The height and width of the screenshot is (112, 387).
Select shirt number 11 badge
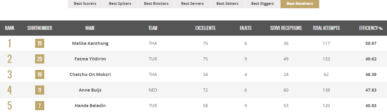coord(40,90)
